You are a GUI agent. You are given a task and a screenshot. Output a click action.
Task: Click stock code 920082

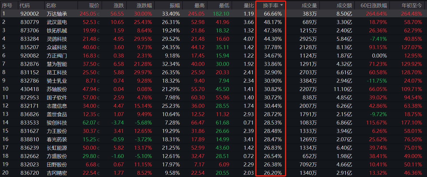point(30,56)
